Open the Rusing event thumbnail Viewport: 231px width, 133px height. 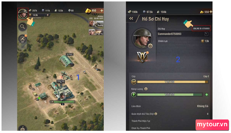coord(96,24)
